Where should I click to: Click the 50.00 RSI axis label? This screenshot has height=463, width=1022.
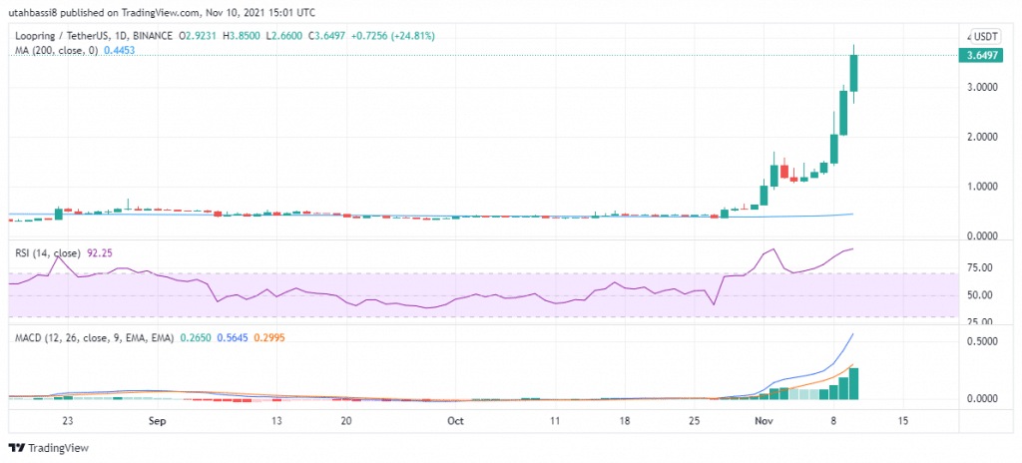pos(979,295)
